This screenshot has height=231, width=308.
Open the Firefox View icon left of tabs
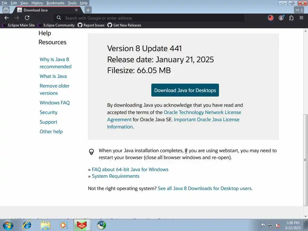[6, 10]
